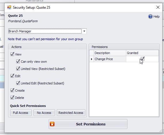This screenshot has height=135, width=164.
Task: Open the Branch Manager group dropdown arrow
Action: pyautogui.click(x=84, y=31)
